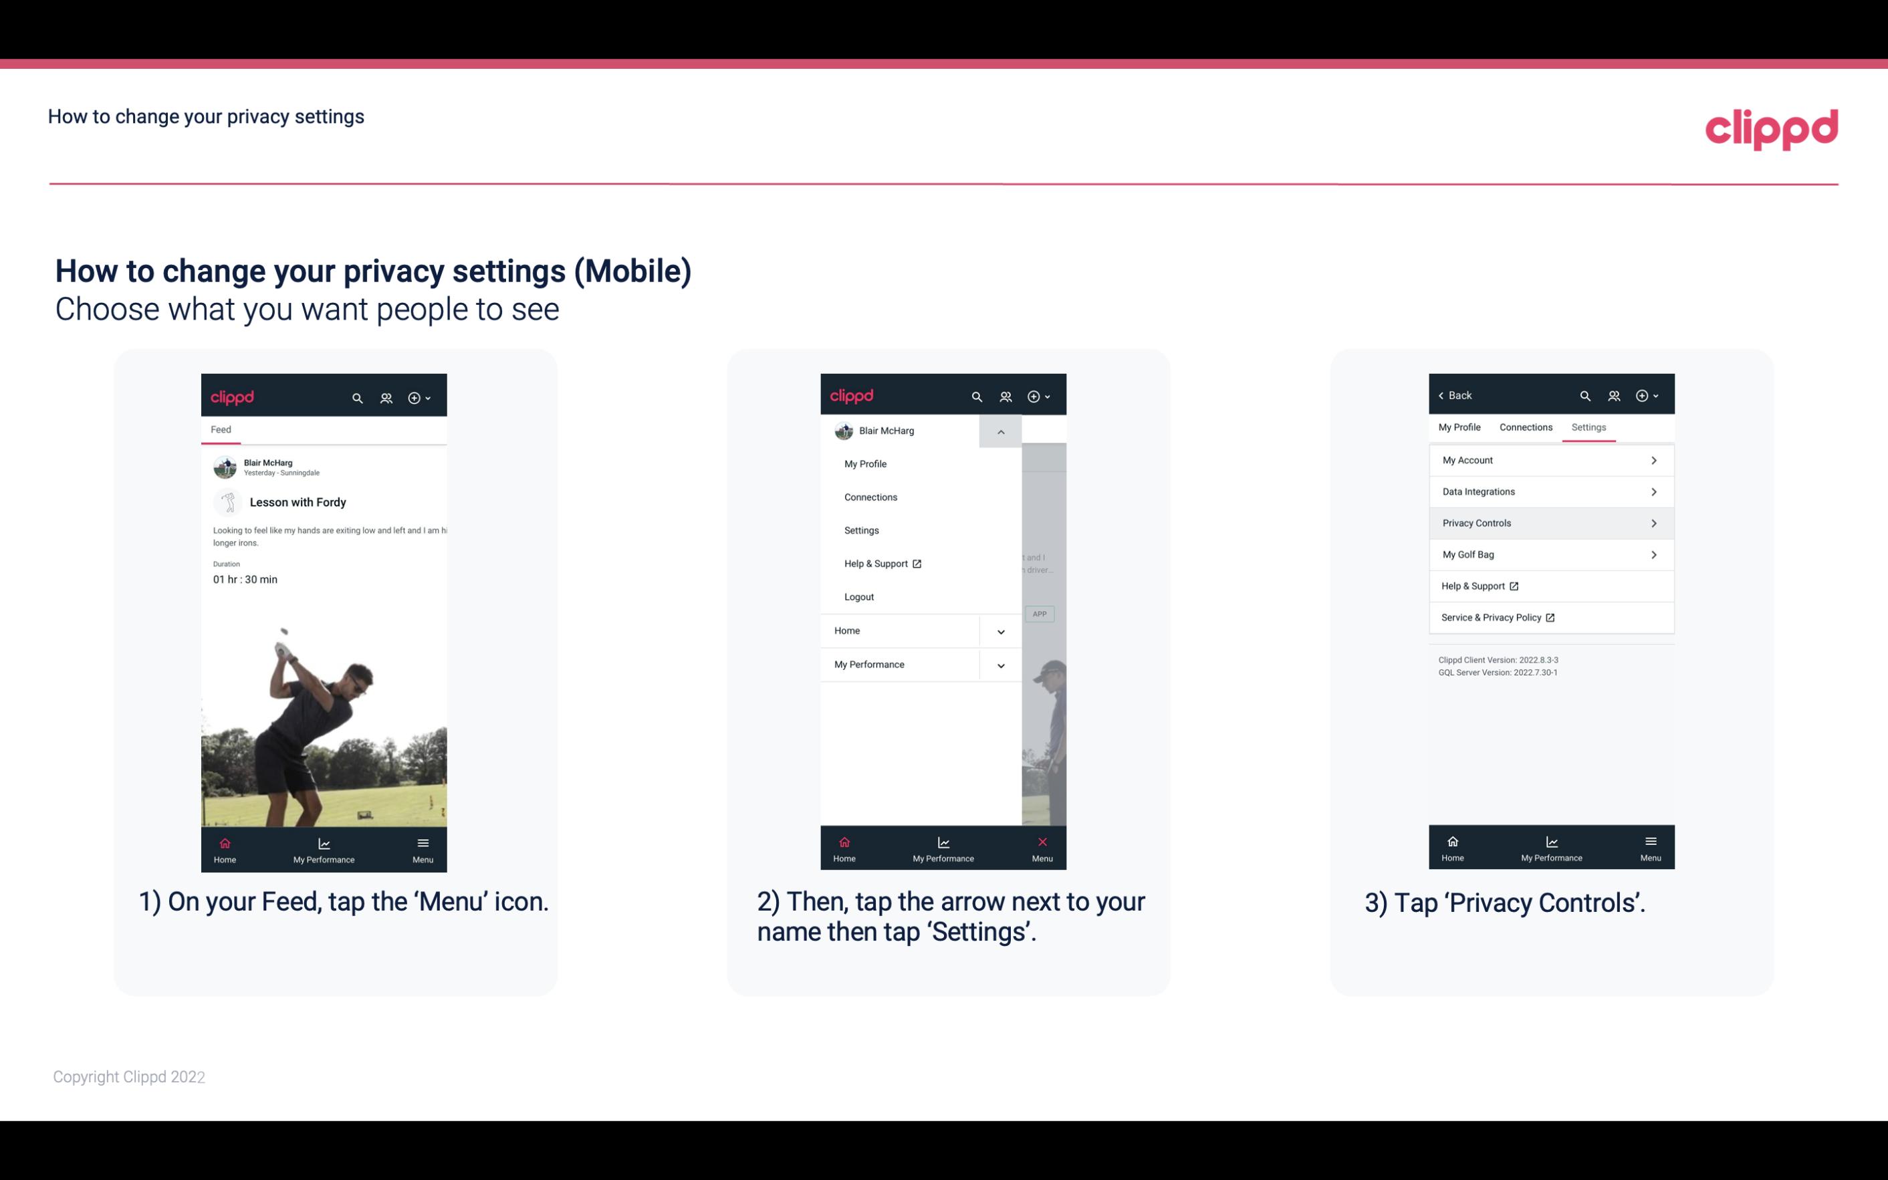
Task: Tap the clippd logo in the app header
Action: 234,396
